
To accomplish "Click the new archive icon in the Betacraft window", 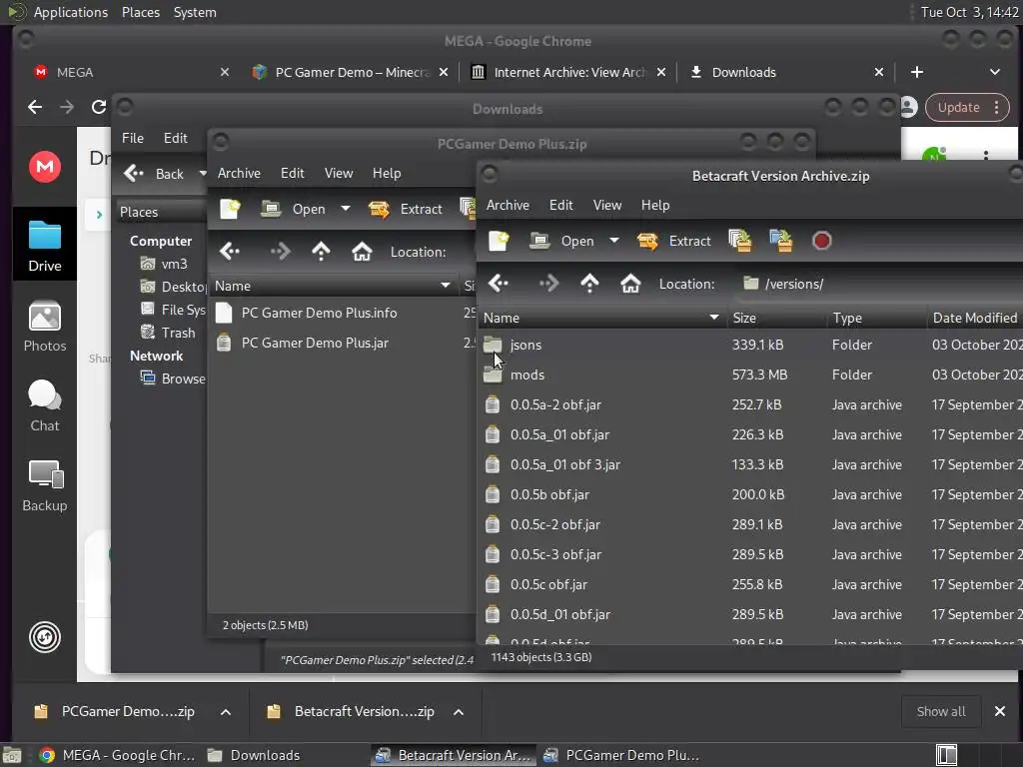I will tap(499, 241).
